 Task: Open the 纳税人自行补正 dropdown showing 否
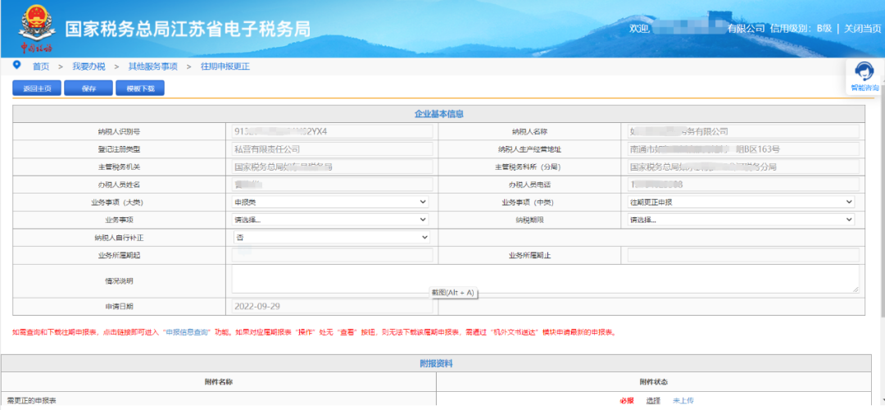332,238
